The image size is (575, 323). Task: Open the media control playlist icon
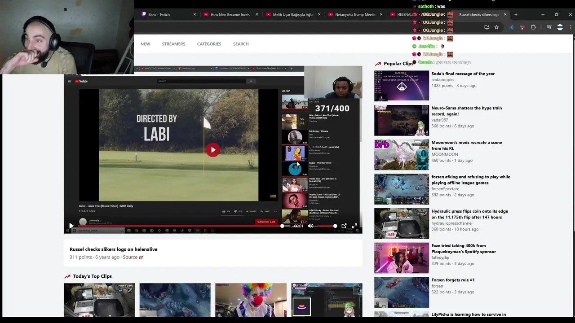(x=549, y=27)
